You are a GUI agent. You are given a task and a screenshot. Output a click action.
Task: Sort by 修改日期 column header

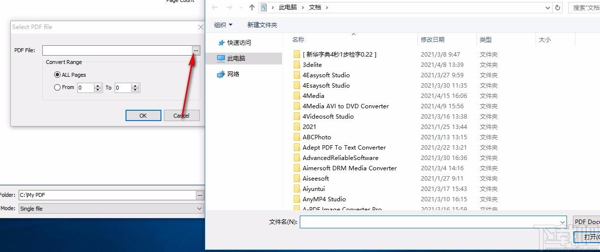433,39
